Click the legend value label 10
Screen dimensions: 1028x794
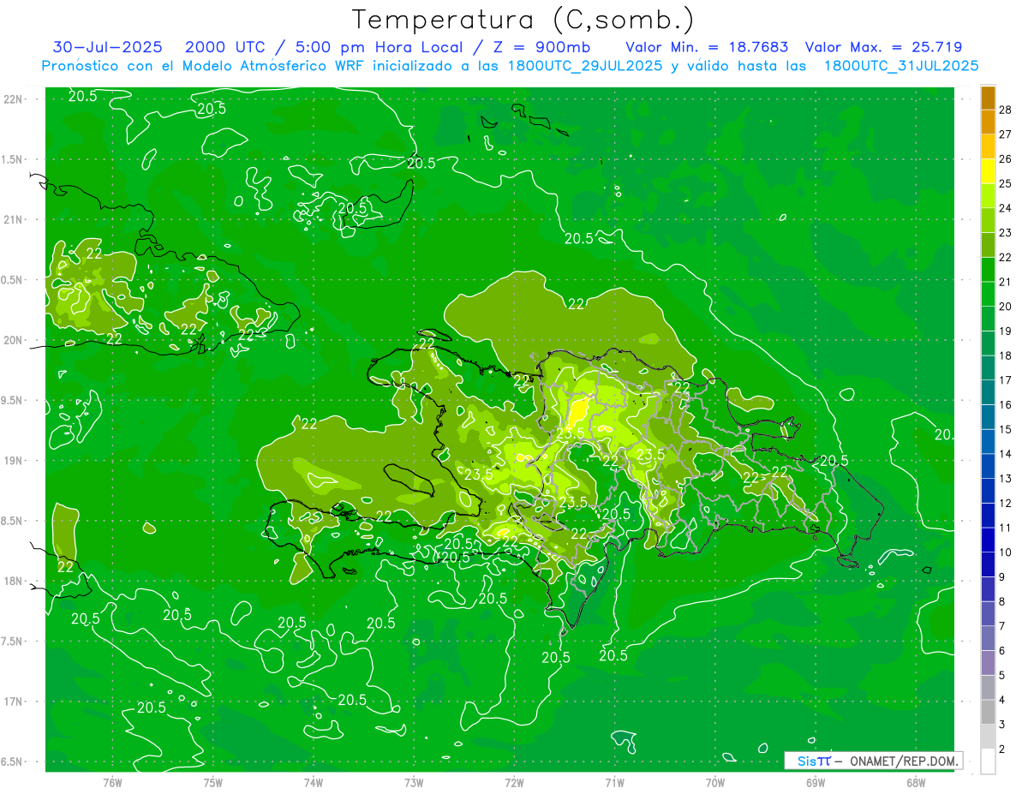[1006, 552]
